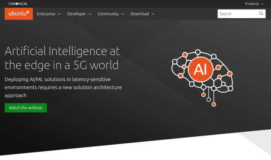This screenshot has width=271, height=160.
Task: Click the magnifier search icon
Action: tap(261, 14)
